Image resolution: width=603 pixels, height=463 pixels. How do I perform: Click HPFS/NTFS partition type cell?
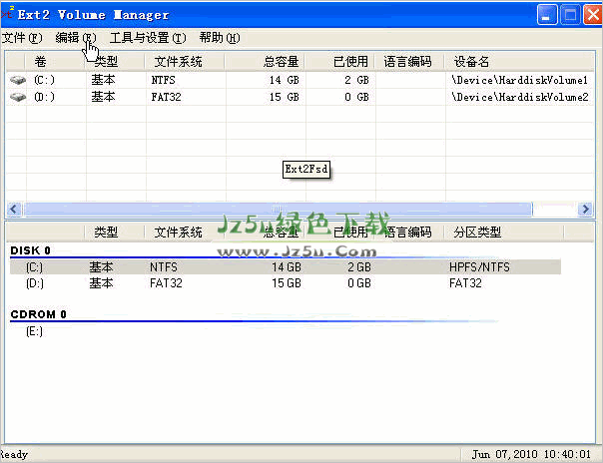(479, 267)
